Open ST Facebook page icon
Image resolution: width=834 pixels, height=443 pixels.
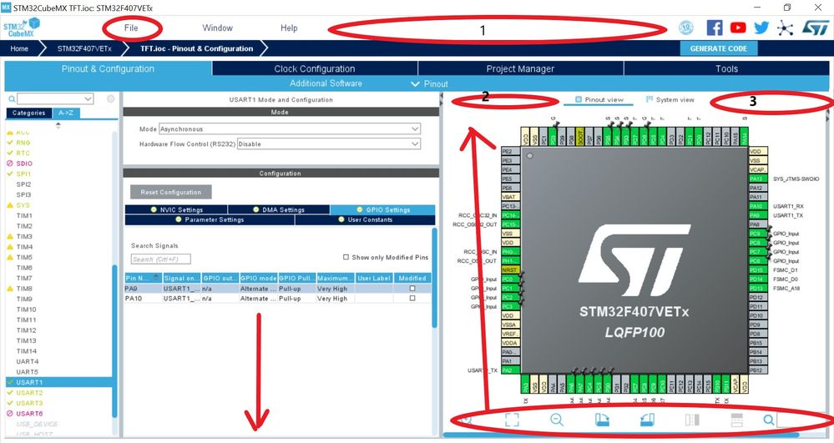[715, 28]
